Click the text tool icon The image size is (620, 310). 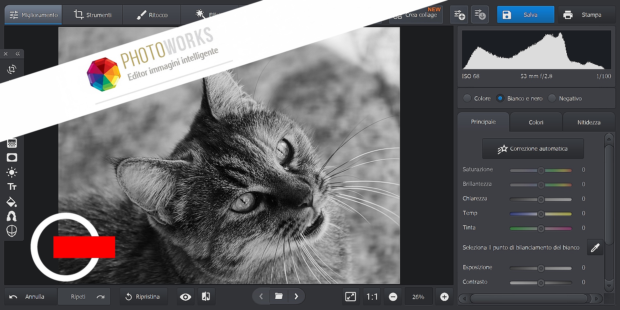pyautogui.click(x=12, y=187)
